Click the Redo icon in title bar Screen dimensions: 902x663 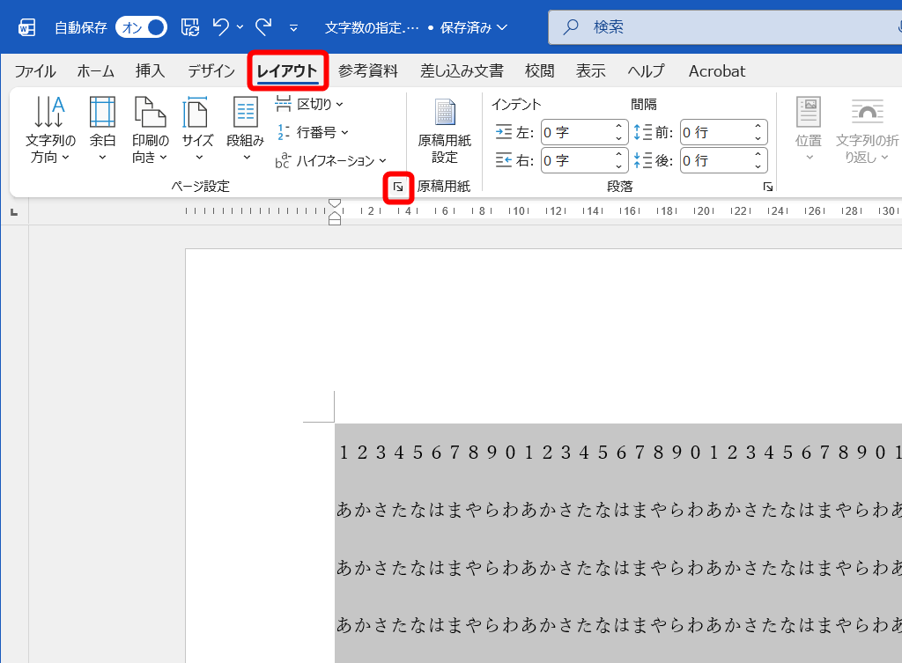(263, 26)
